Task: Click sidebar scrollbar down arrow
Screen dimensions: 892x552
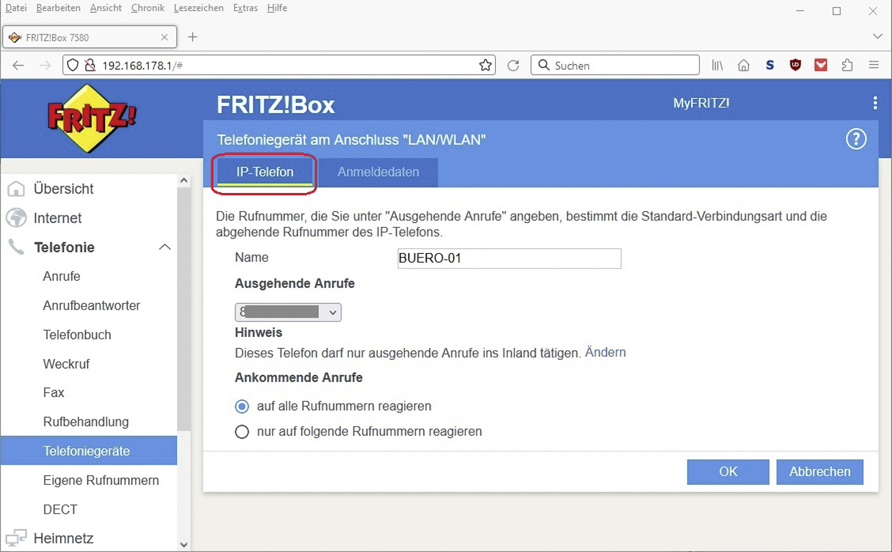Action: tap(184, 545)
